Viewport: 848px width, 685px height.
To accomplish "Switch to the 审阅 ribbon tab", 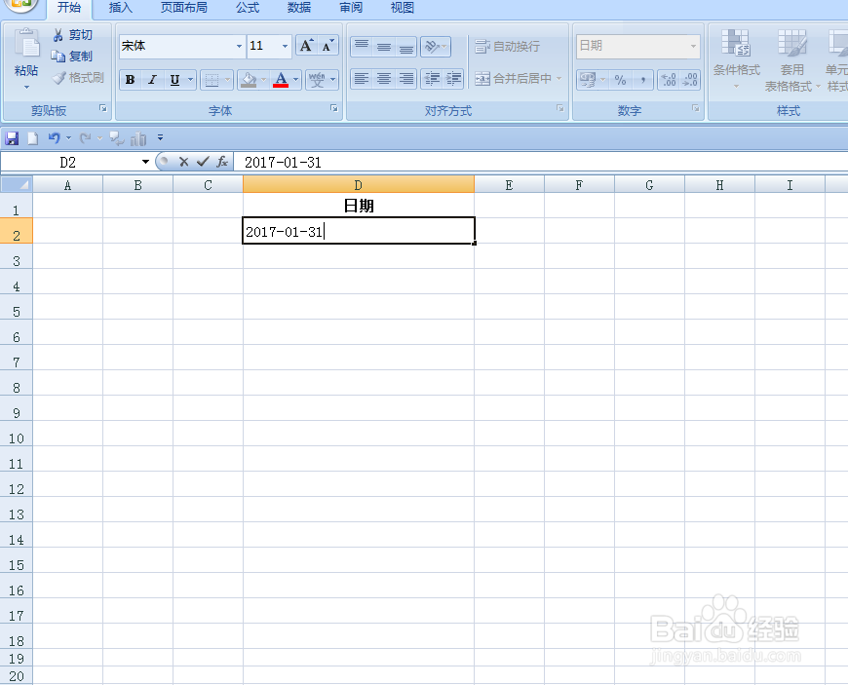I will click(x=351, y=8).
